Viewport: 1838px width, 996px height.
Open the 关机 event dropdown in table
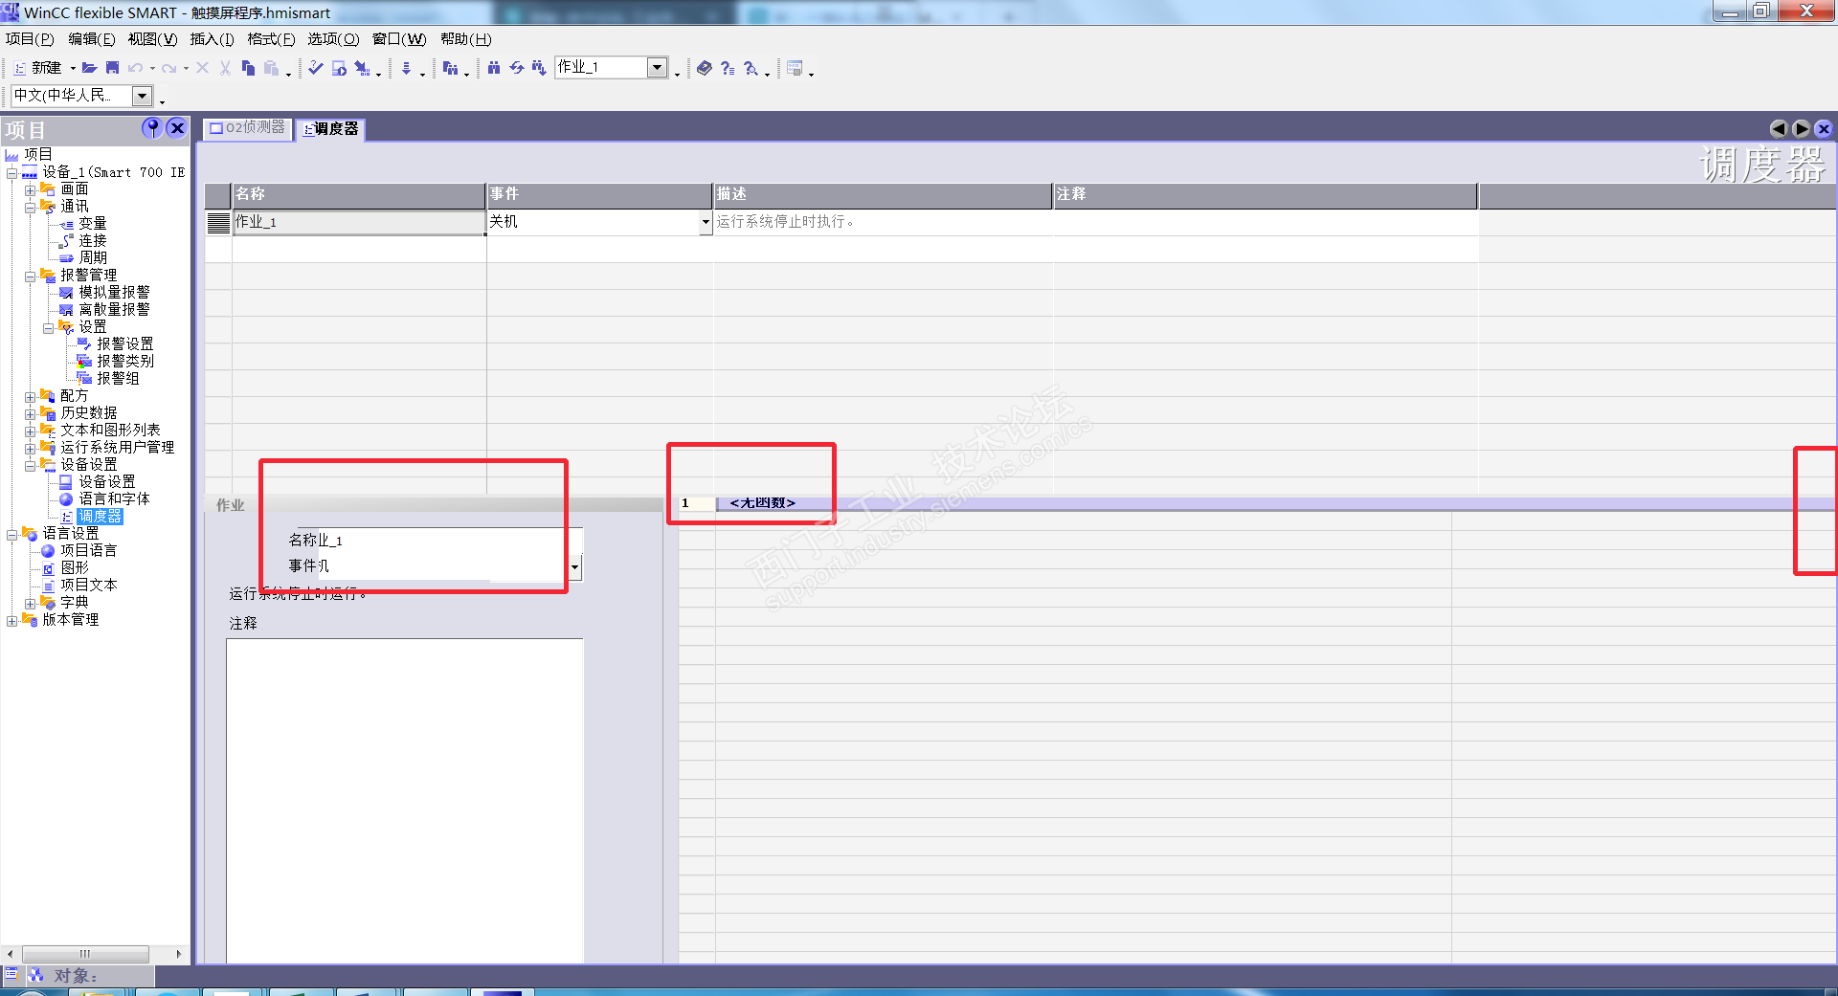point(706,222)
